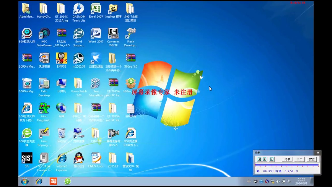The height and width of the screenshot is (187, 332).
Task: Open the Administrator folder icon
Action: point(27,10)
